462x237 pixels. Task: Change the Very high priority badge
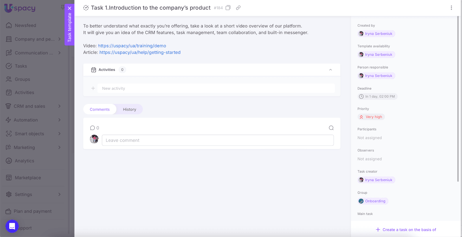(x=371, y=117)
